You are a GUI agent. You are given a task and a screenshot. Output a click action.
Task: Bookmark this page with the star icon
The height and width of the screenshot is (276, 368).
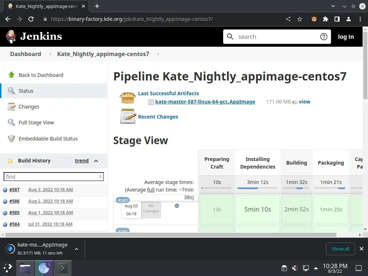tap(300, 19)
